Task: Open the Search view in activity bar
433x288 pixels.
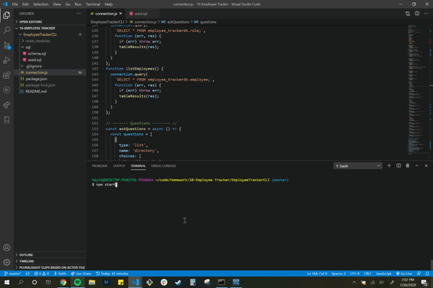Action: tap(7, 30)
